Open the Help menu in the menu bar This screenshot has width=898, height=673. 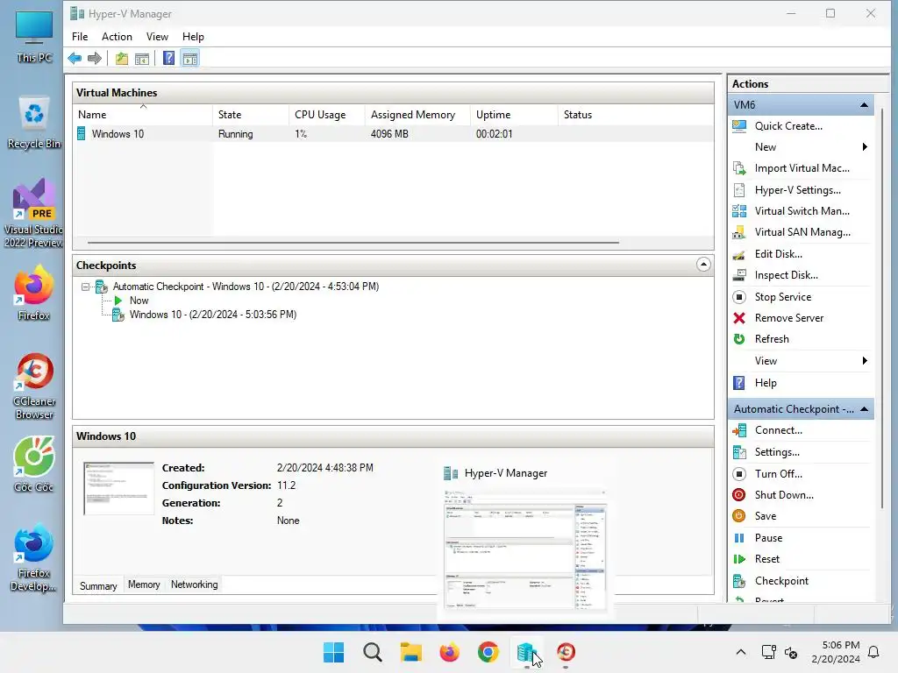tap(193, 37)
